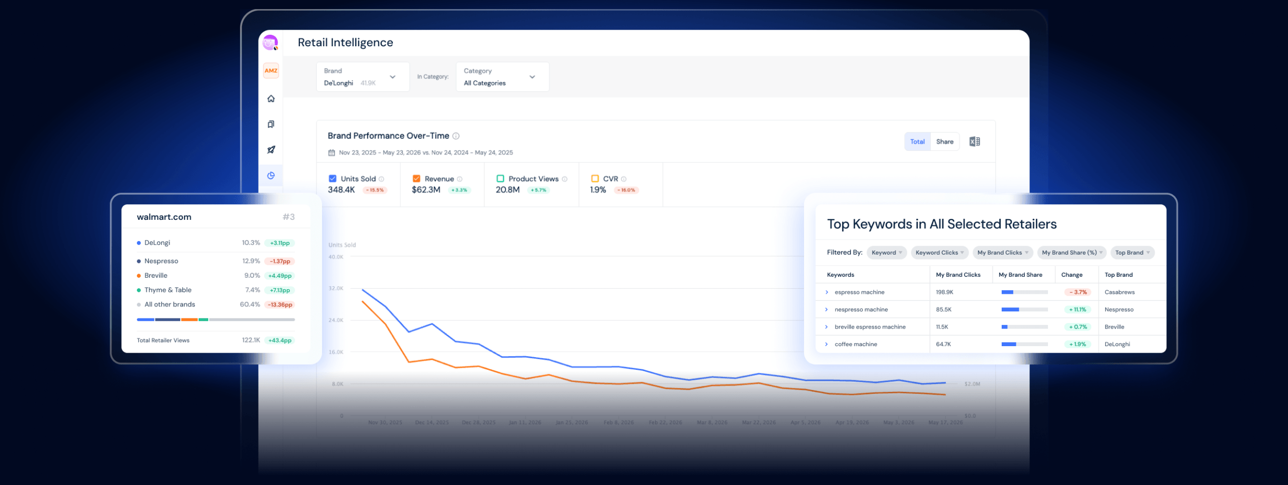
Task: Click the Breville row in walmart.com card
Action: [x=216, y=276]
